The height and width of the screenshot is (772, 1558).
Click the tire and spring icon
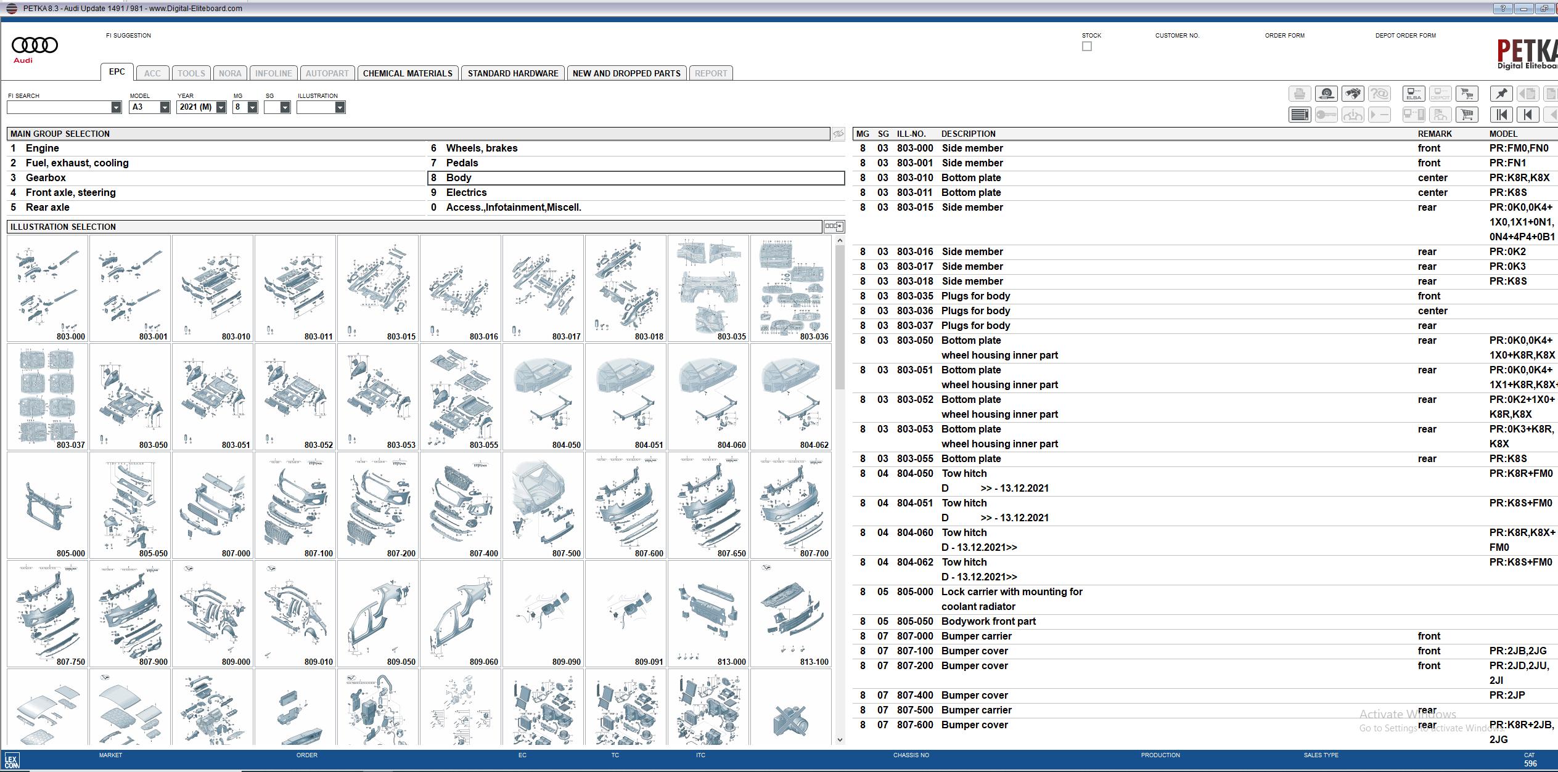click(1326, 94)
